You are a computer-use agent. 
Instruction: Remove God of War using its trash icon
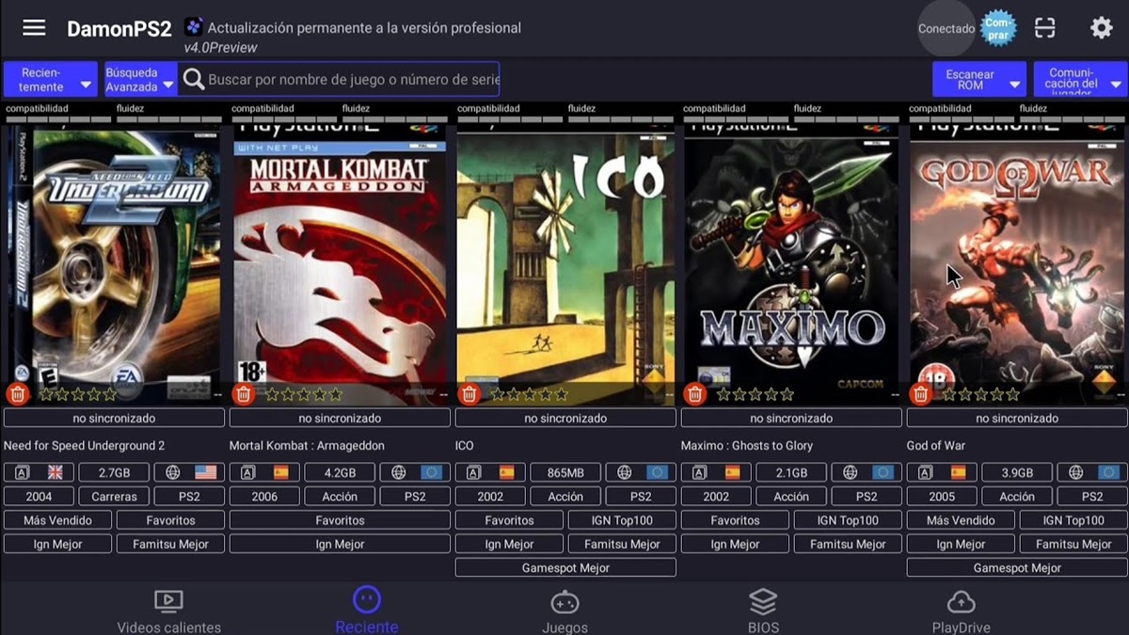coord(920,394)
